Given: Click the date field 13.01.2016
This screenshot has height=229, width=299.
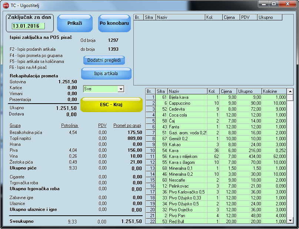Looking at the screenshot, I should [28, 26].
